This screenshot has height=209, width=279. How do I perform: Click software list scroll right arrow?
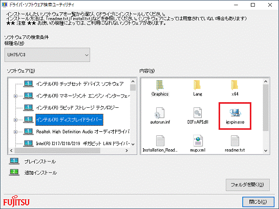(x=126, y=150)
